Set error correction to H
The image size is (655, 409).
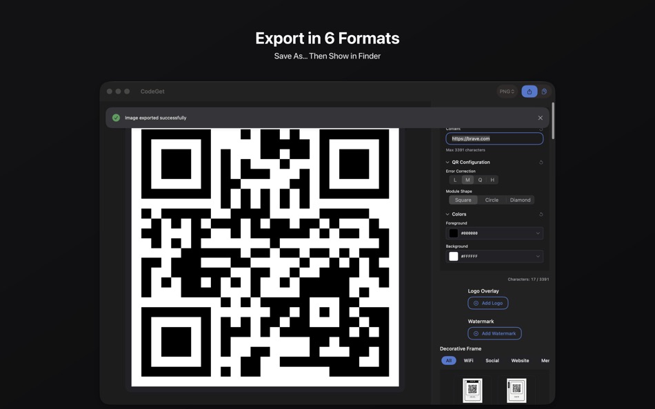tap(492, 180)
